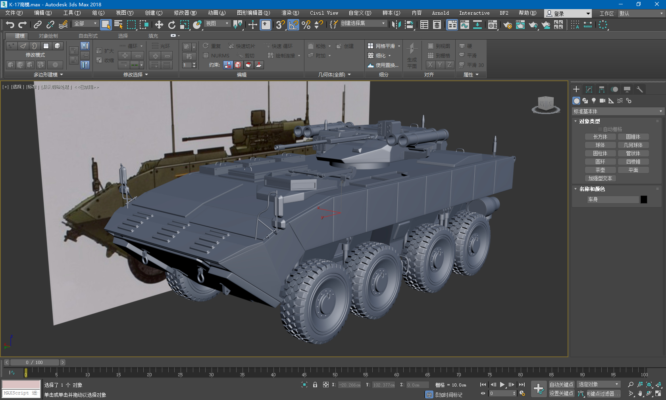Open the Utilities wrench panel
The height and width of the screenshot is (400, 666).
(x=639, y=89)
